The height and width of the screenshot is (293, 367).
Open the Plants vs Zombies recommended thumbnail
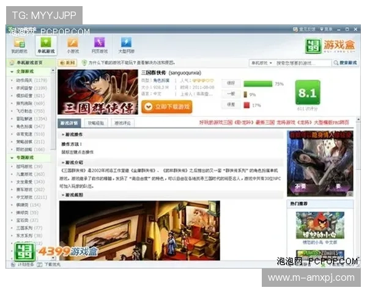(x=320, y=255)
